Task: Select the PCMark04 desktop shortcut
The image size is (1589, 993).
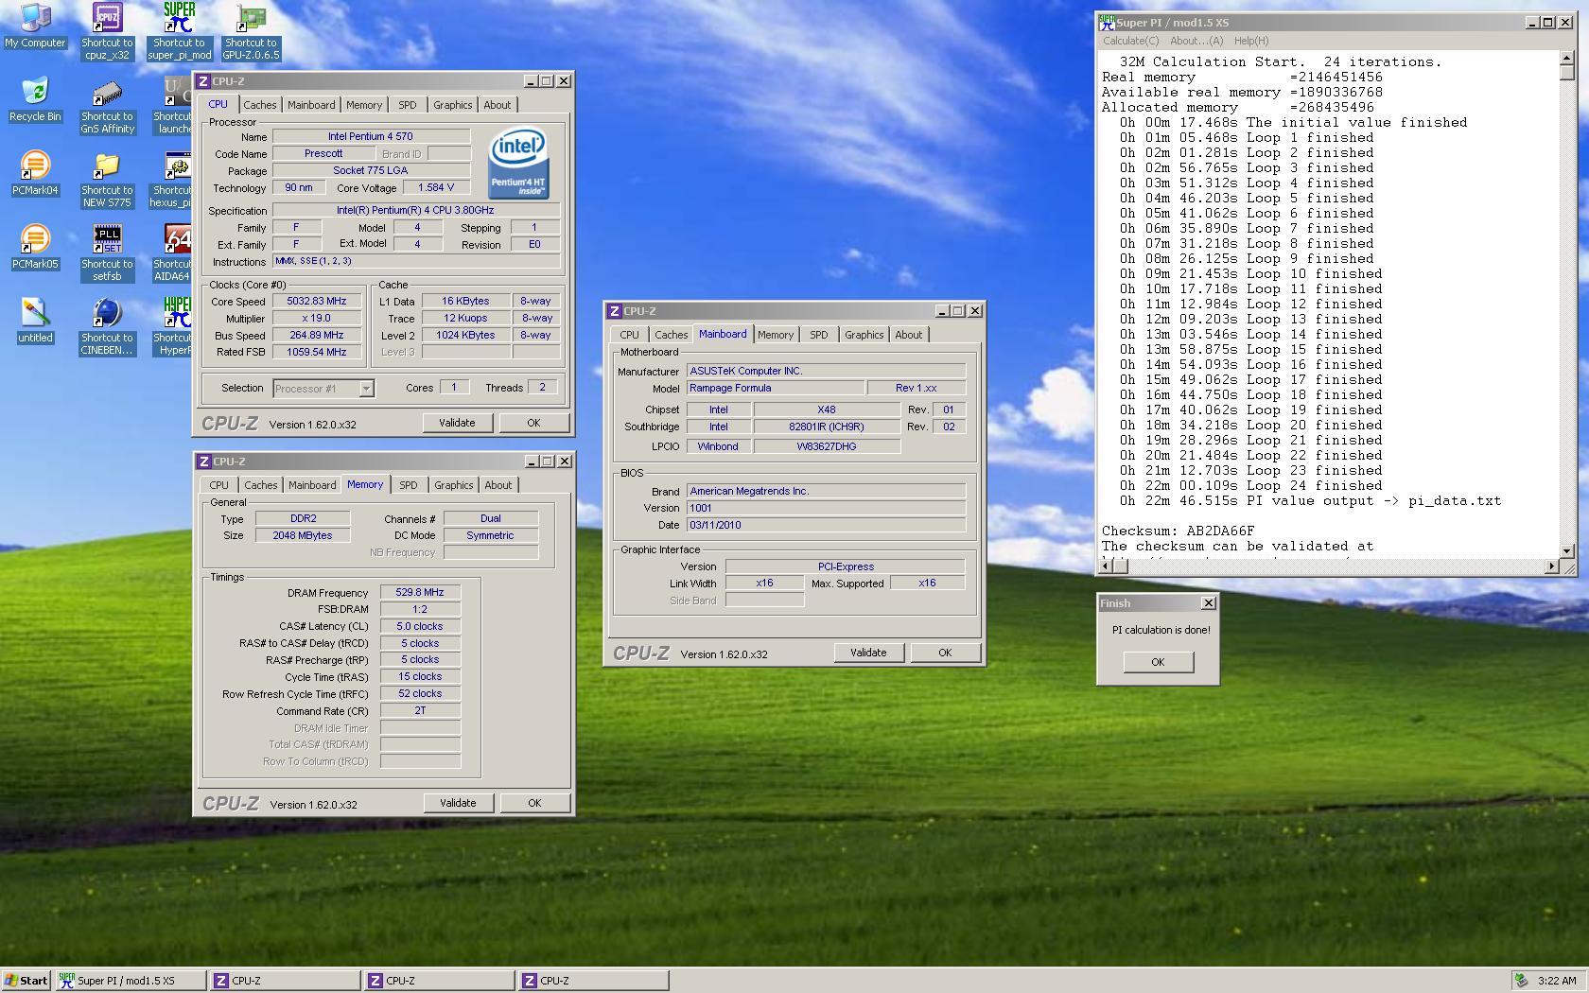Action: (x=35, y=173)
